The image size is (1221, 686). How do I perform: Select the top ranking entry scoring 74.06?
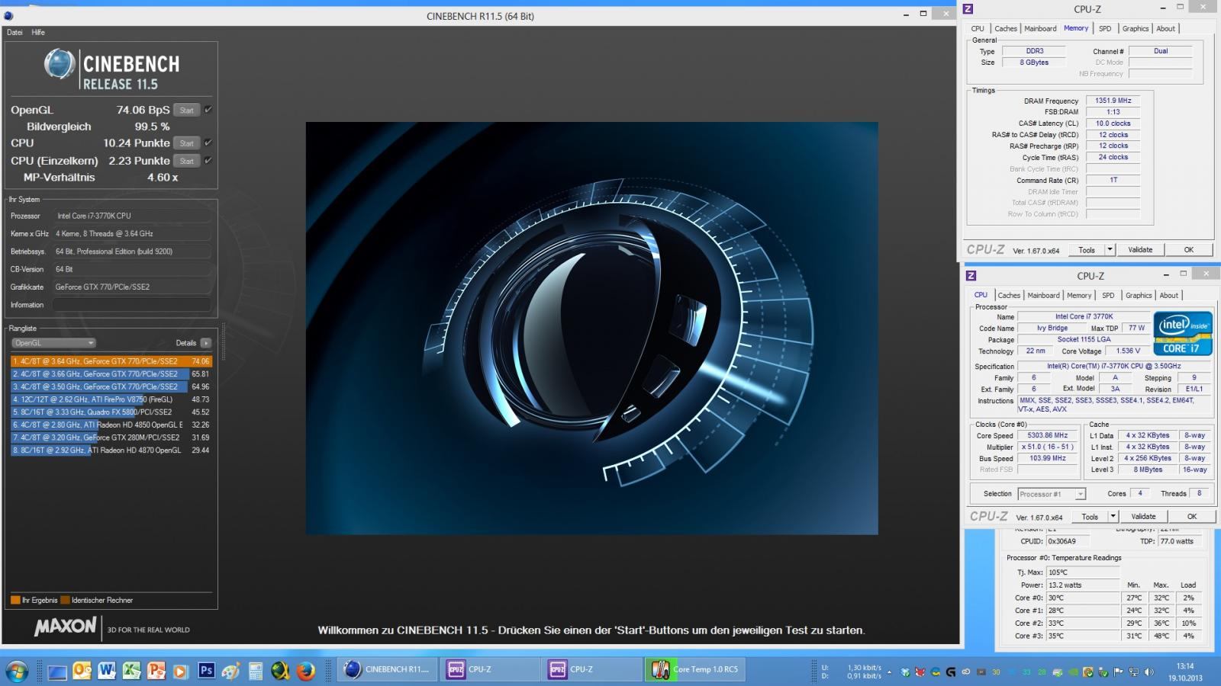[x=111, y=361]
